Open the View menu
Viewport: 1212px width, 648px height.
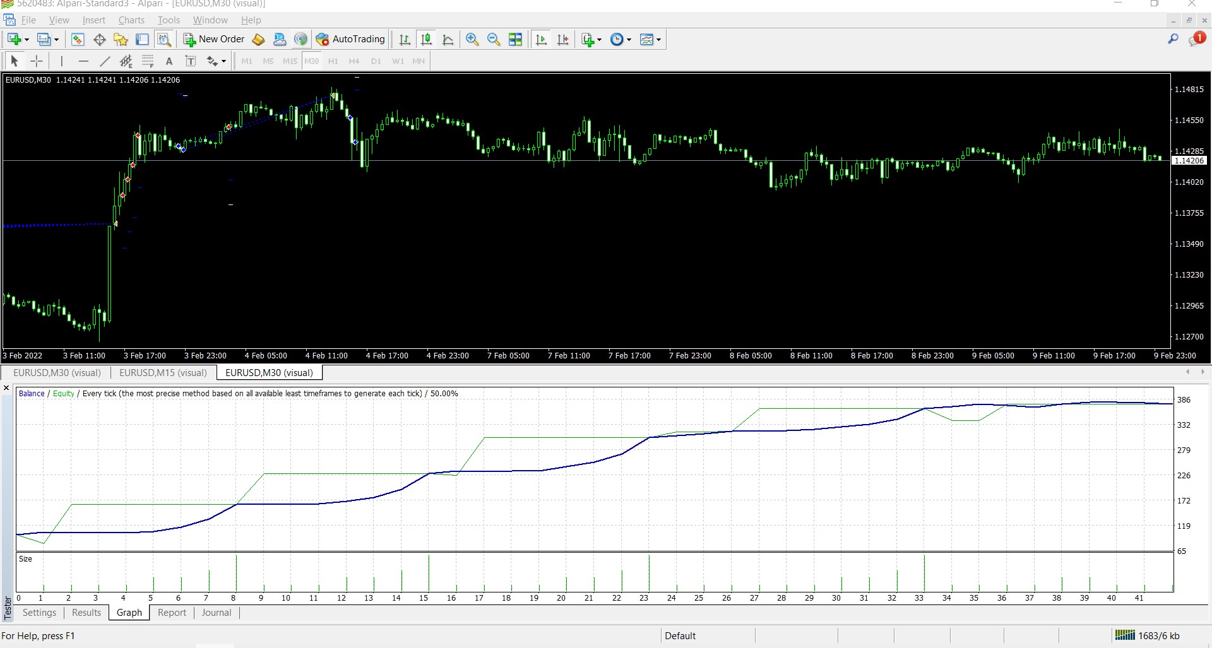coord(59,20)
